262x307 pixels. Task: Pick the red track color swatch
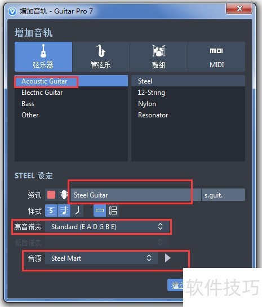[x=51, y=195]
